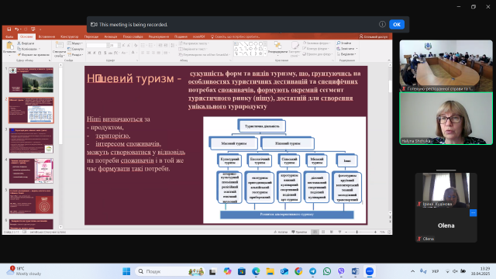Viewport: 496px width, 279px height.
Task: Adjust the slide zoom slider
Action: (x=356, y=232)
